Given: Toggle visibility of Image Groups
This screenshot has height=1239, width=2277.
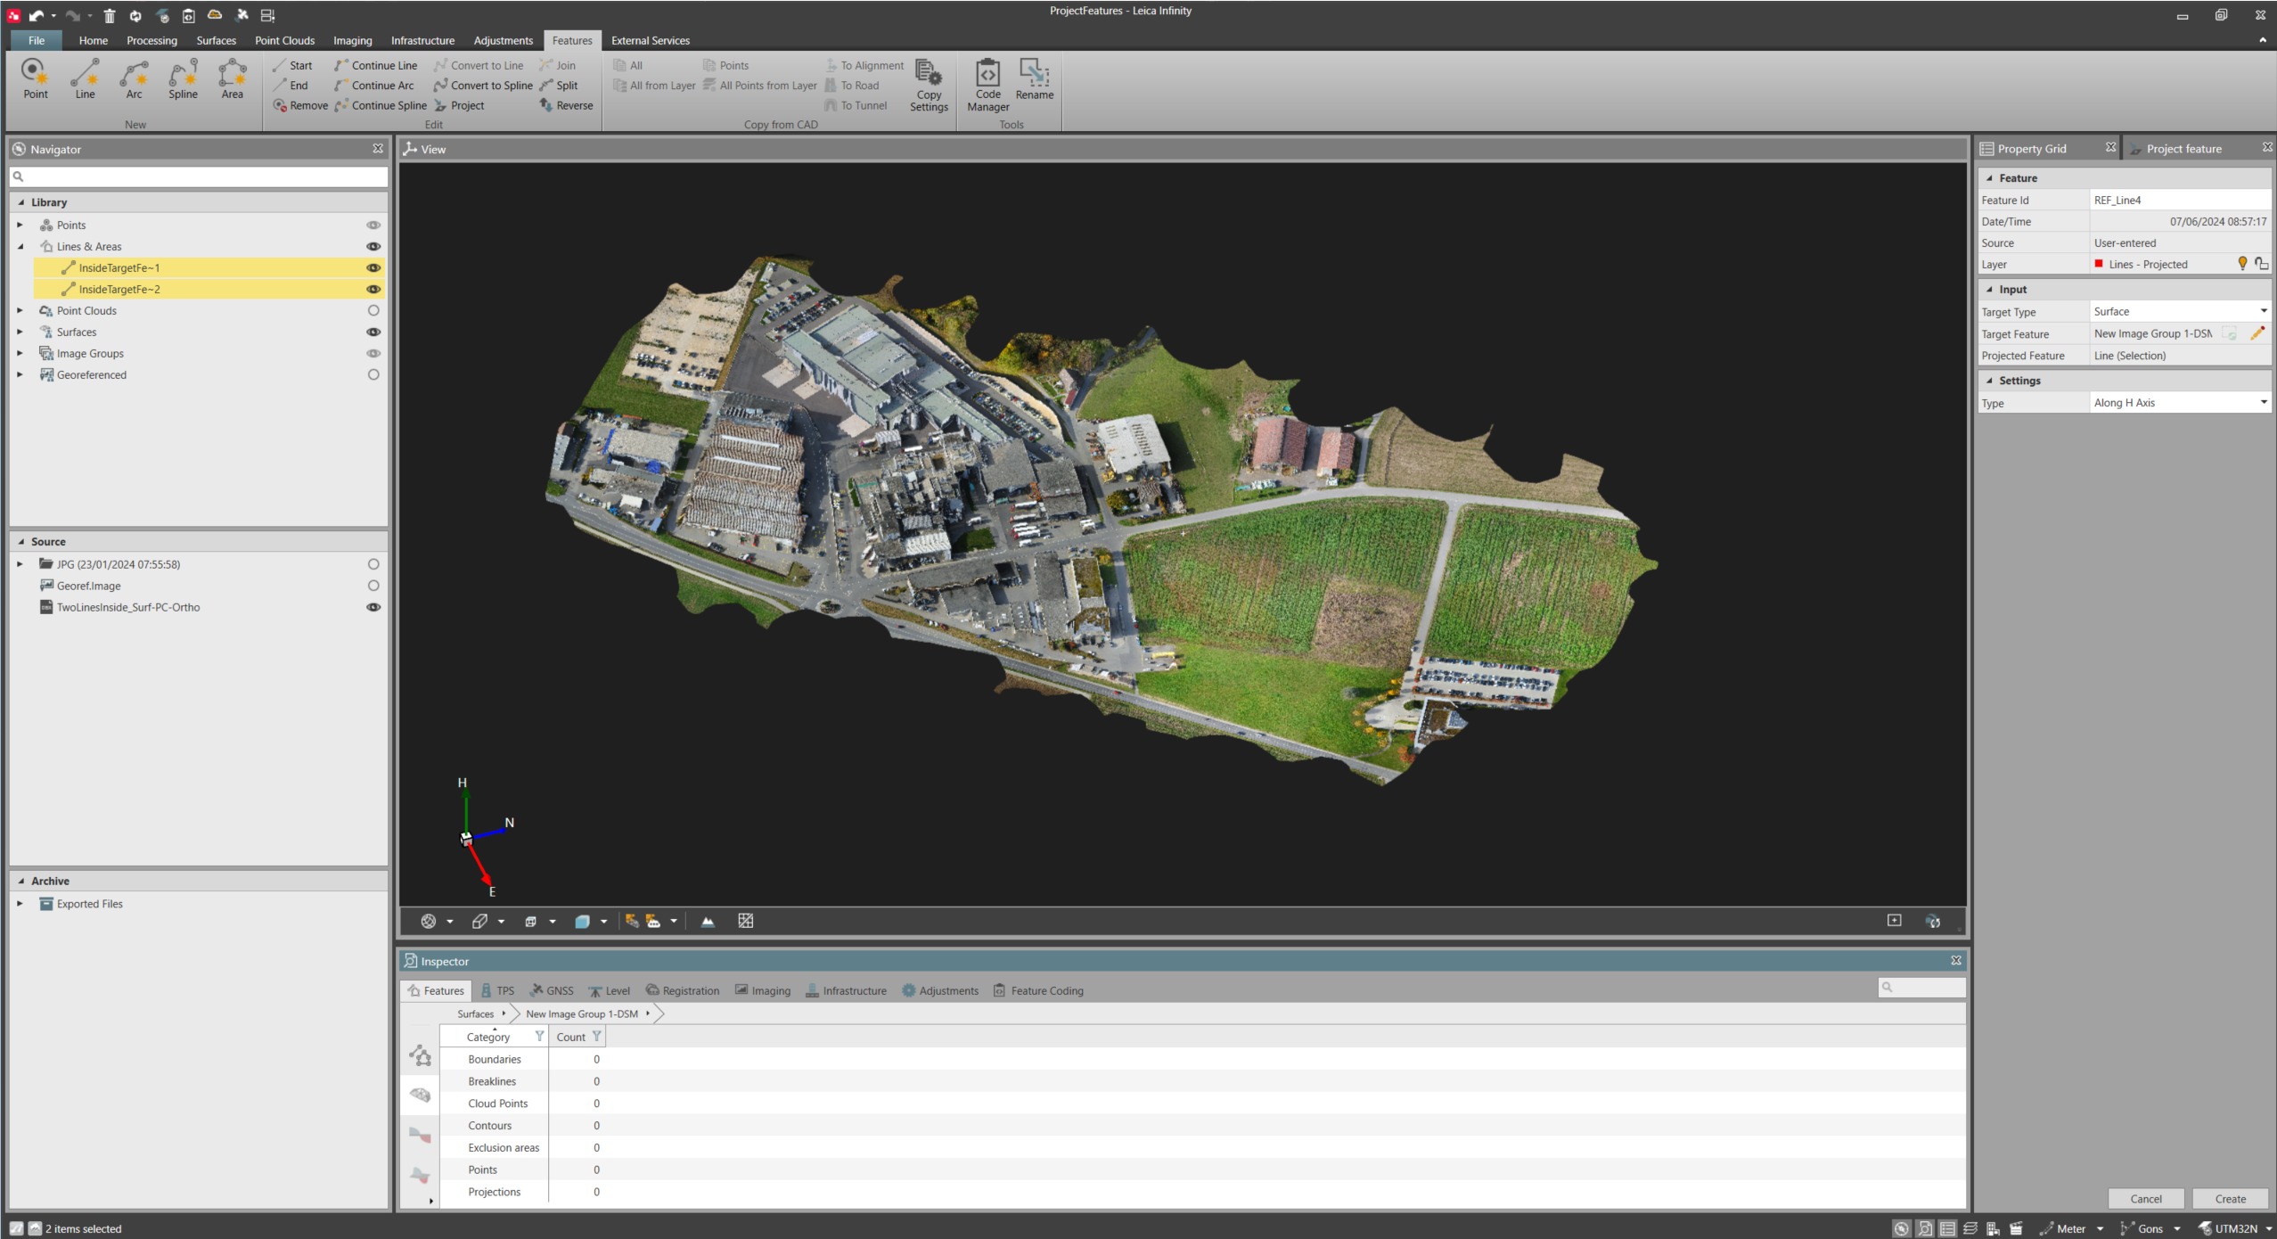Looking at the screenshot, I should coord(373,353).
